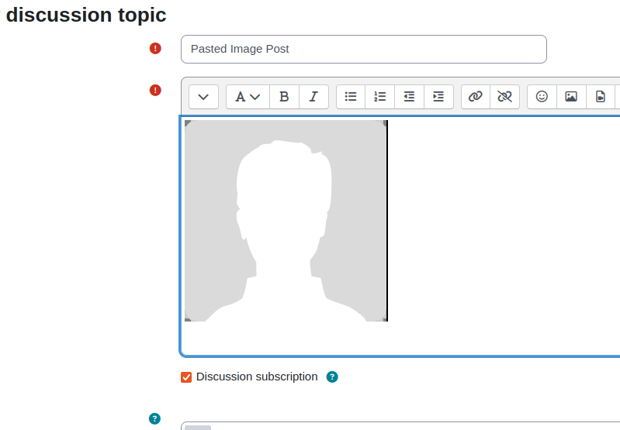Viewport: 620px width, 430px height.
Task: Insert an unordered bullet list
Action: point(351,97)
